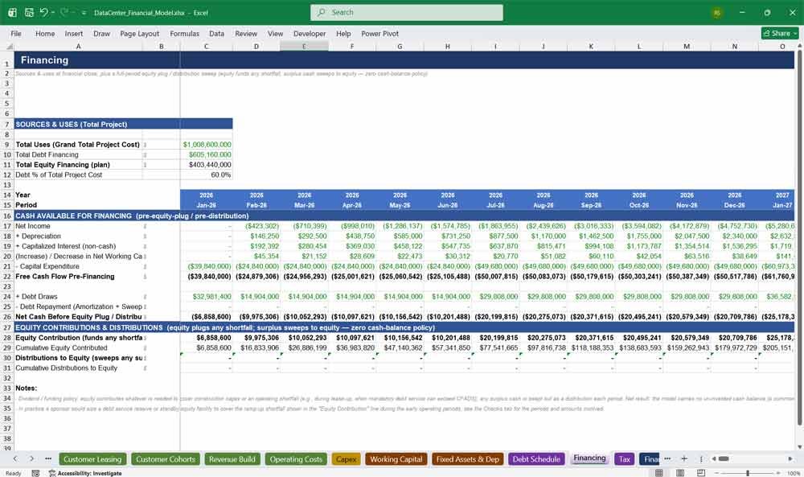Switch to Fixed Assets & Dep sheet tab
The width and height of the screenshot is (804, 477).
(468, 459)
